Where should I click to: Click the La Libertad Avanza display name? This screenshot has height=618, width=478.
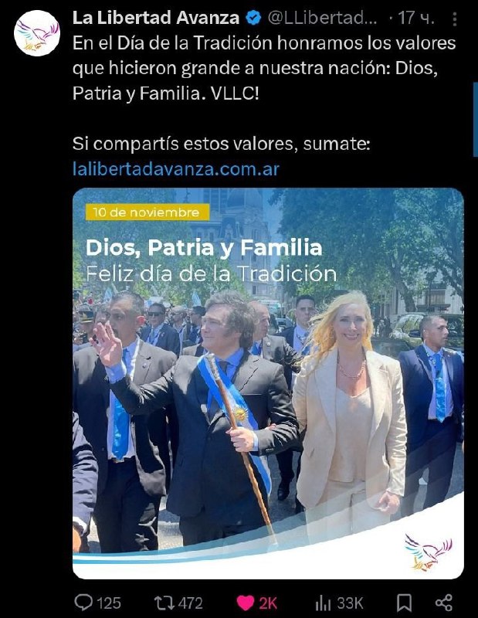tap(156, 18)
